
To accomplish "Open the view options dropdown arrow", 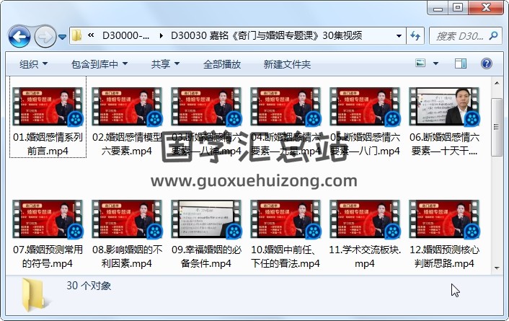I will (x=435, y=63).
